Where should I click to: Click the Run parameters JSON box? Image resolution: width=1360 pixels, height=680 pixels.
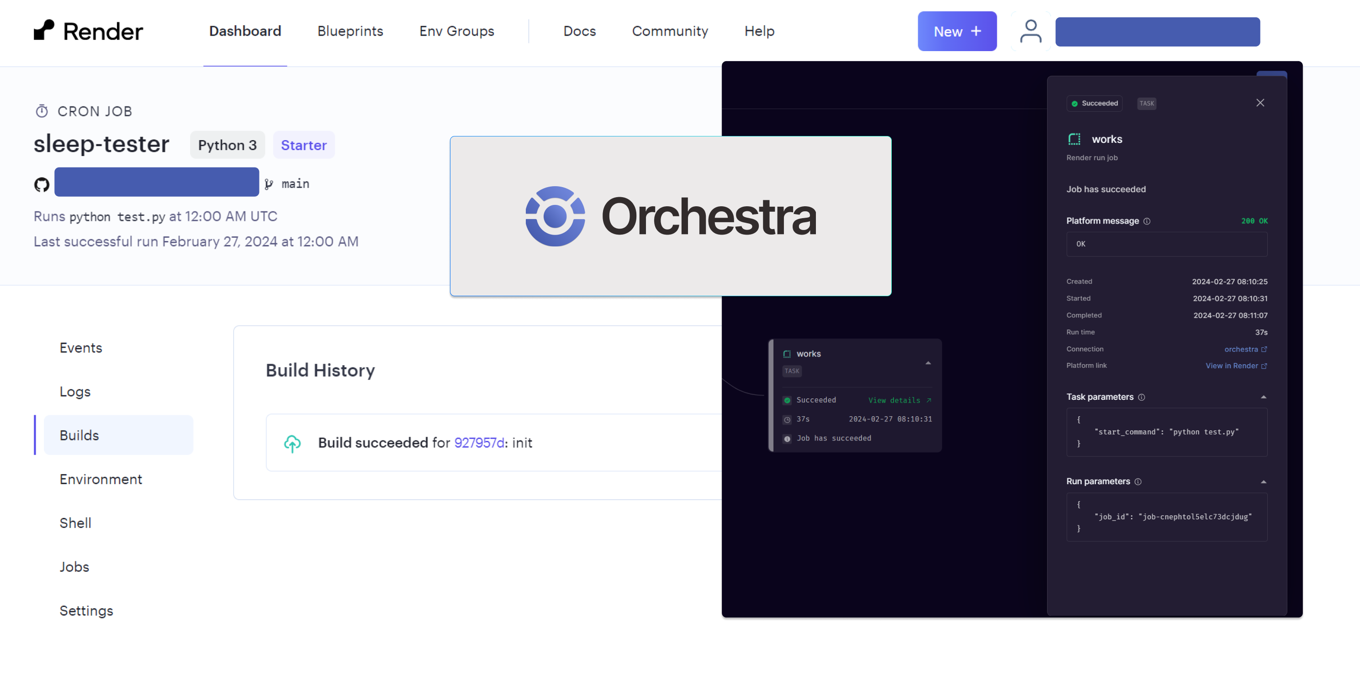pos(1166,517)
